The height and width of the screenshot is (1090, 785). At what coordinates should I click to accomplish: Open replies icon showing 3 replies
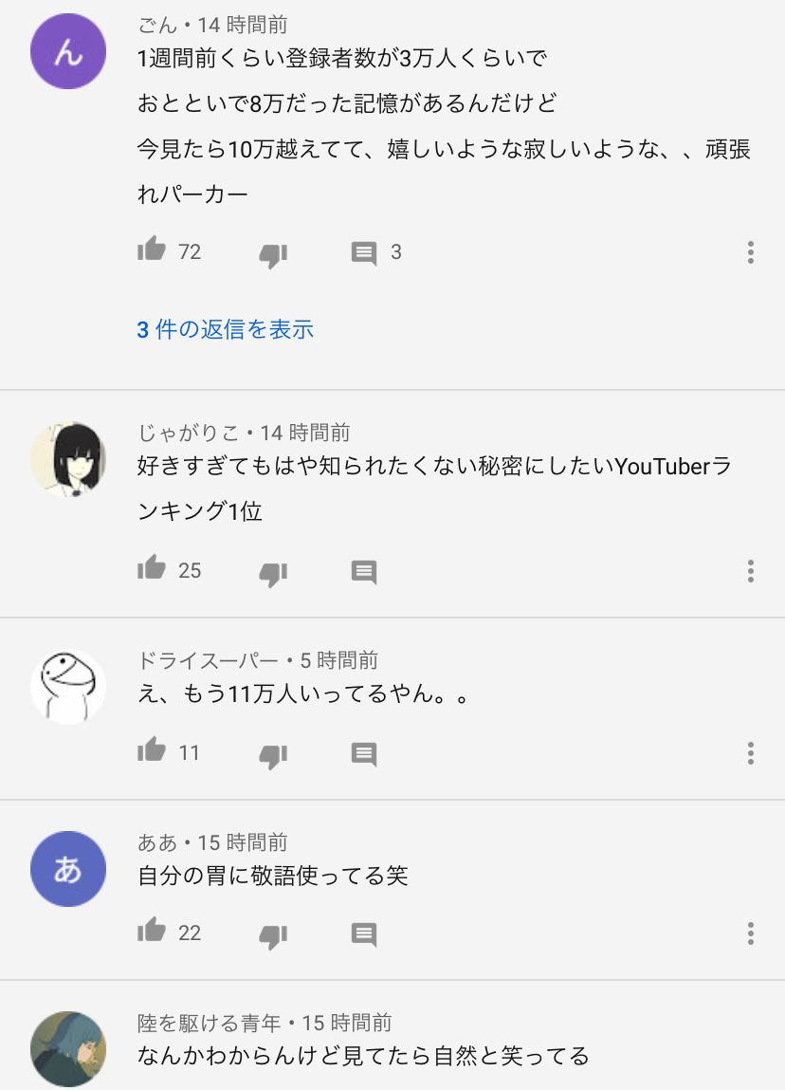[364, 253]
